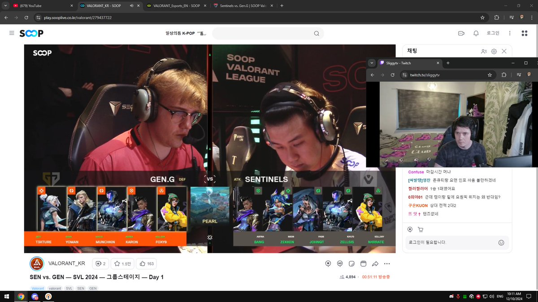Viewport: 538px width, 302px height.
Task: Like the stream with thumbs up 163
Action: click(147, 264)
